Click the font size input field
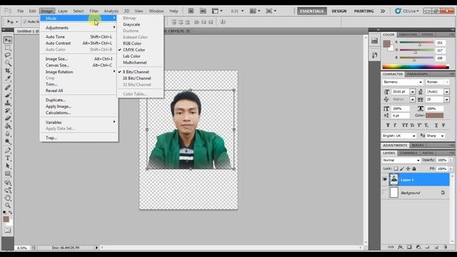The width and height of the screenshot is (457, 257). [400, 92]
